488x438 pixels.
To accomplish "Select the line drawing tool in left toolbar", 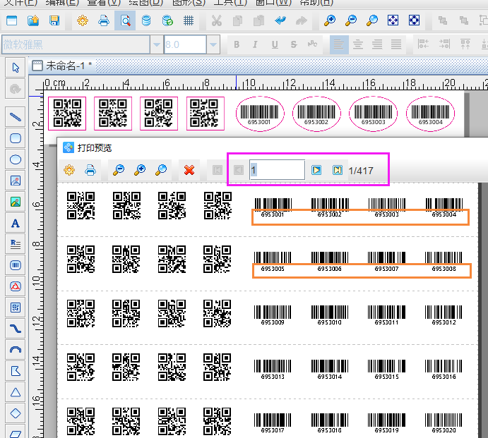I will 15,116.
